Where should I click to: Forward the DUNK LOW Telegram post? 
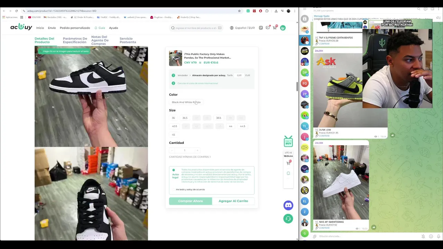click(x=392, y=135)
